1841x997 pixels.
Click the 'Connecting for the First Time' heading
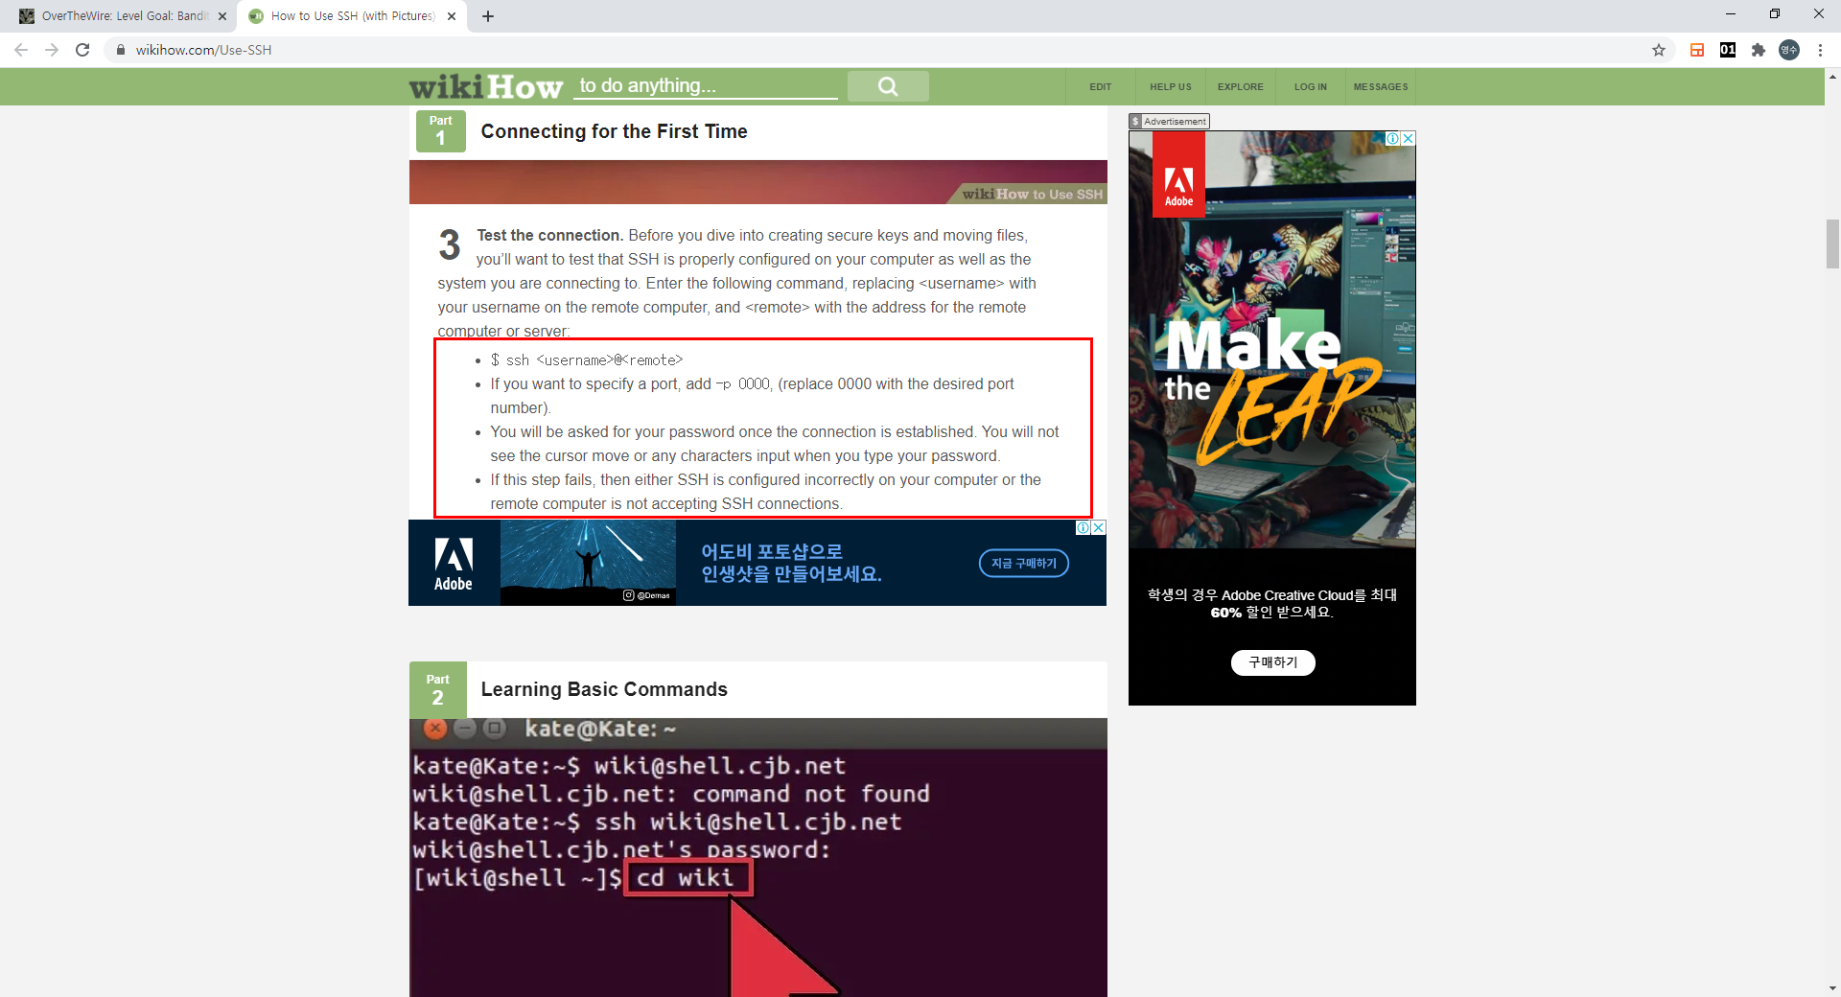(615, 131)
